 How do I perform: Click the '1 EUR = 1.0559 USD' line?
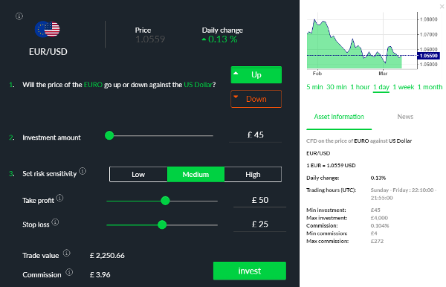(331, 166)
